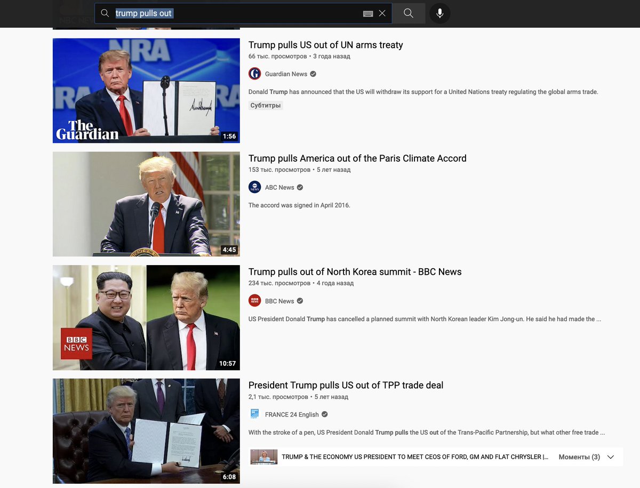
Task: Click the search magnifier button
Action: (409, 13)
